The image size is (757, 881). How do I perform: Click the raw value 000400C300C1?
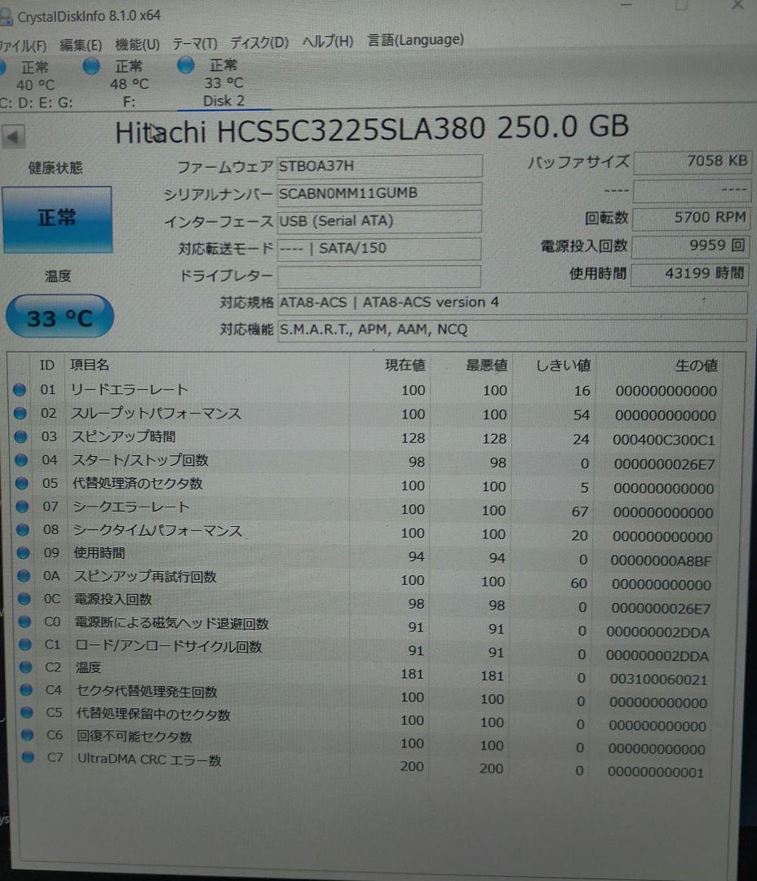[664, 440]
